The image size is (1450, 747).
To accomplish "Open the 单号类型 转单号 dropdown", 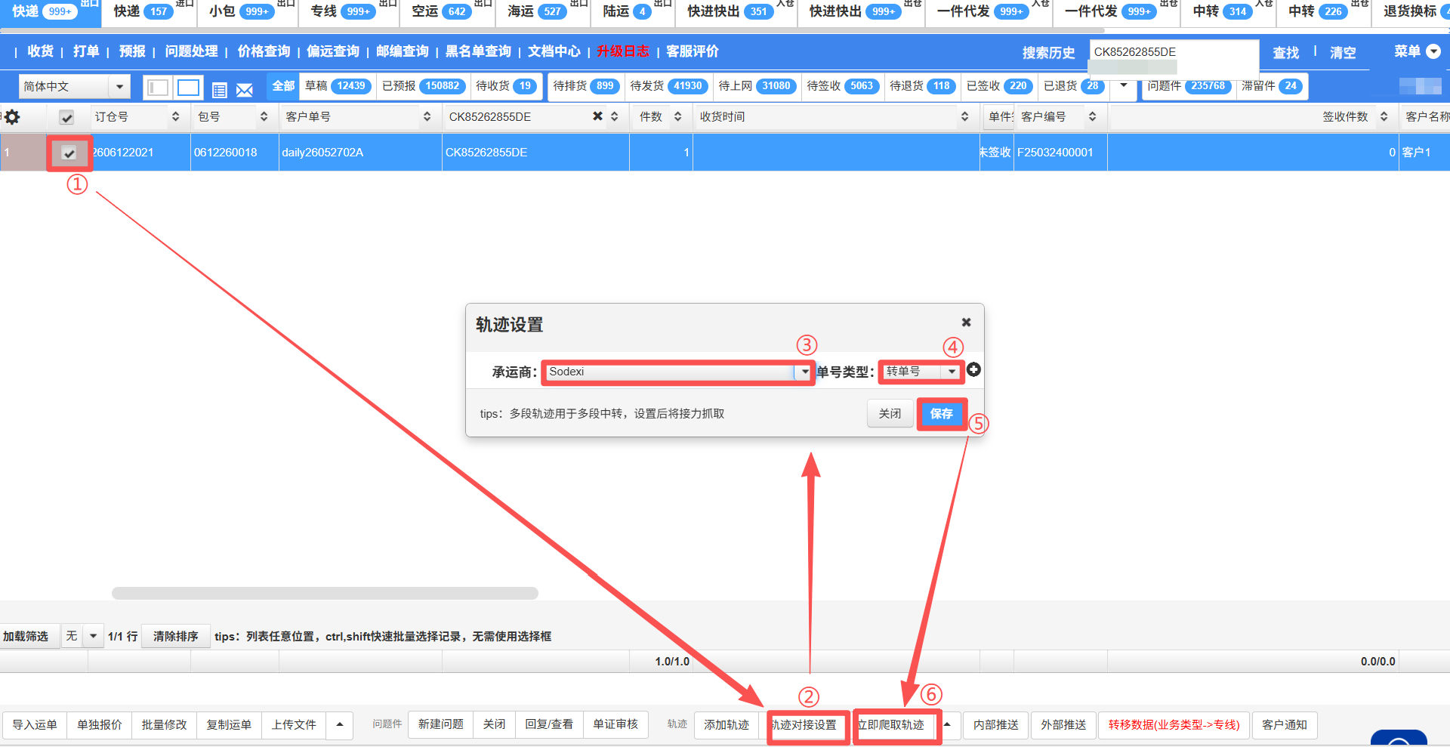I will tap(952, 372).
